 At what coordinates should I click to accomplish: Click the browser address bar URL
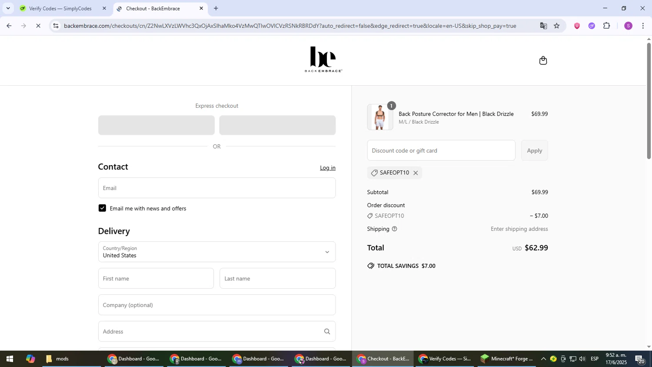point(290,26)
